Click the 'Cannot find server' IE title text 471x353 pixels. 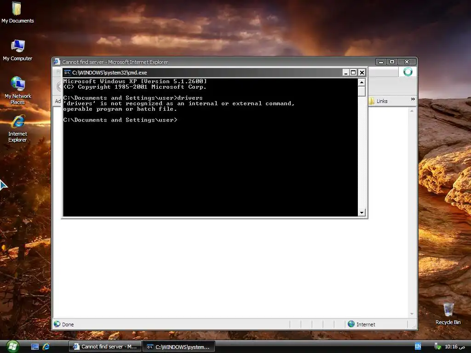(115, 62)
